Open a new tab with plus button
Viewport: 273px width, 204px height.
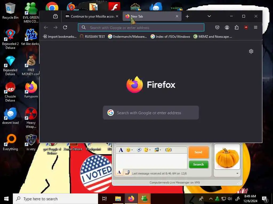(187, 16)
